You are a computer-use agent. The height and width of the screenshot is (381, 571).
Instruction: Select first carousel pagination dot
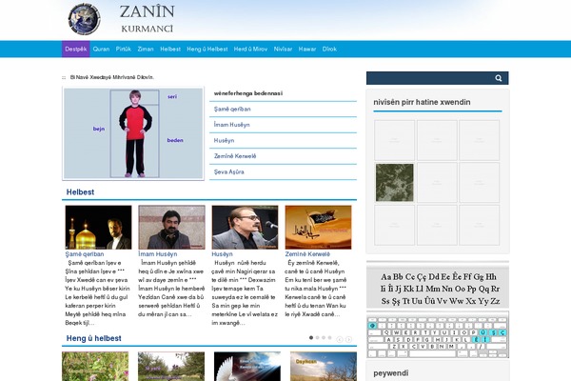(x=311, y=337)
